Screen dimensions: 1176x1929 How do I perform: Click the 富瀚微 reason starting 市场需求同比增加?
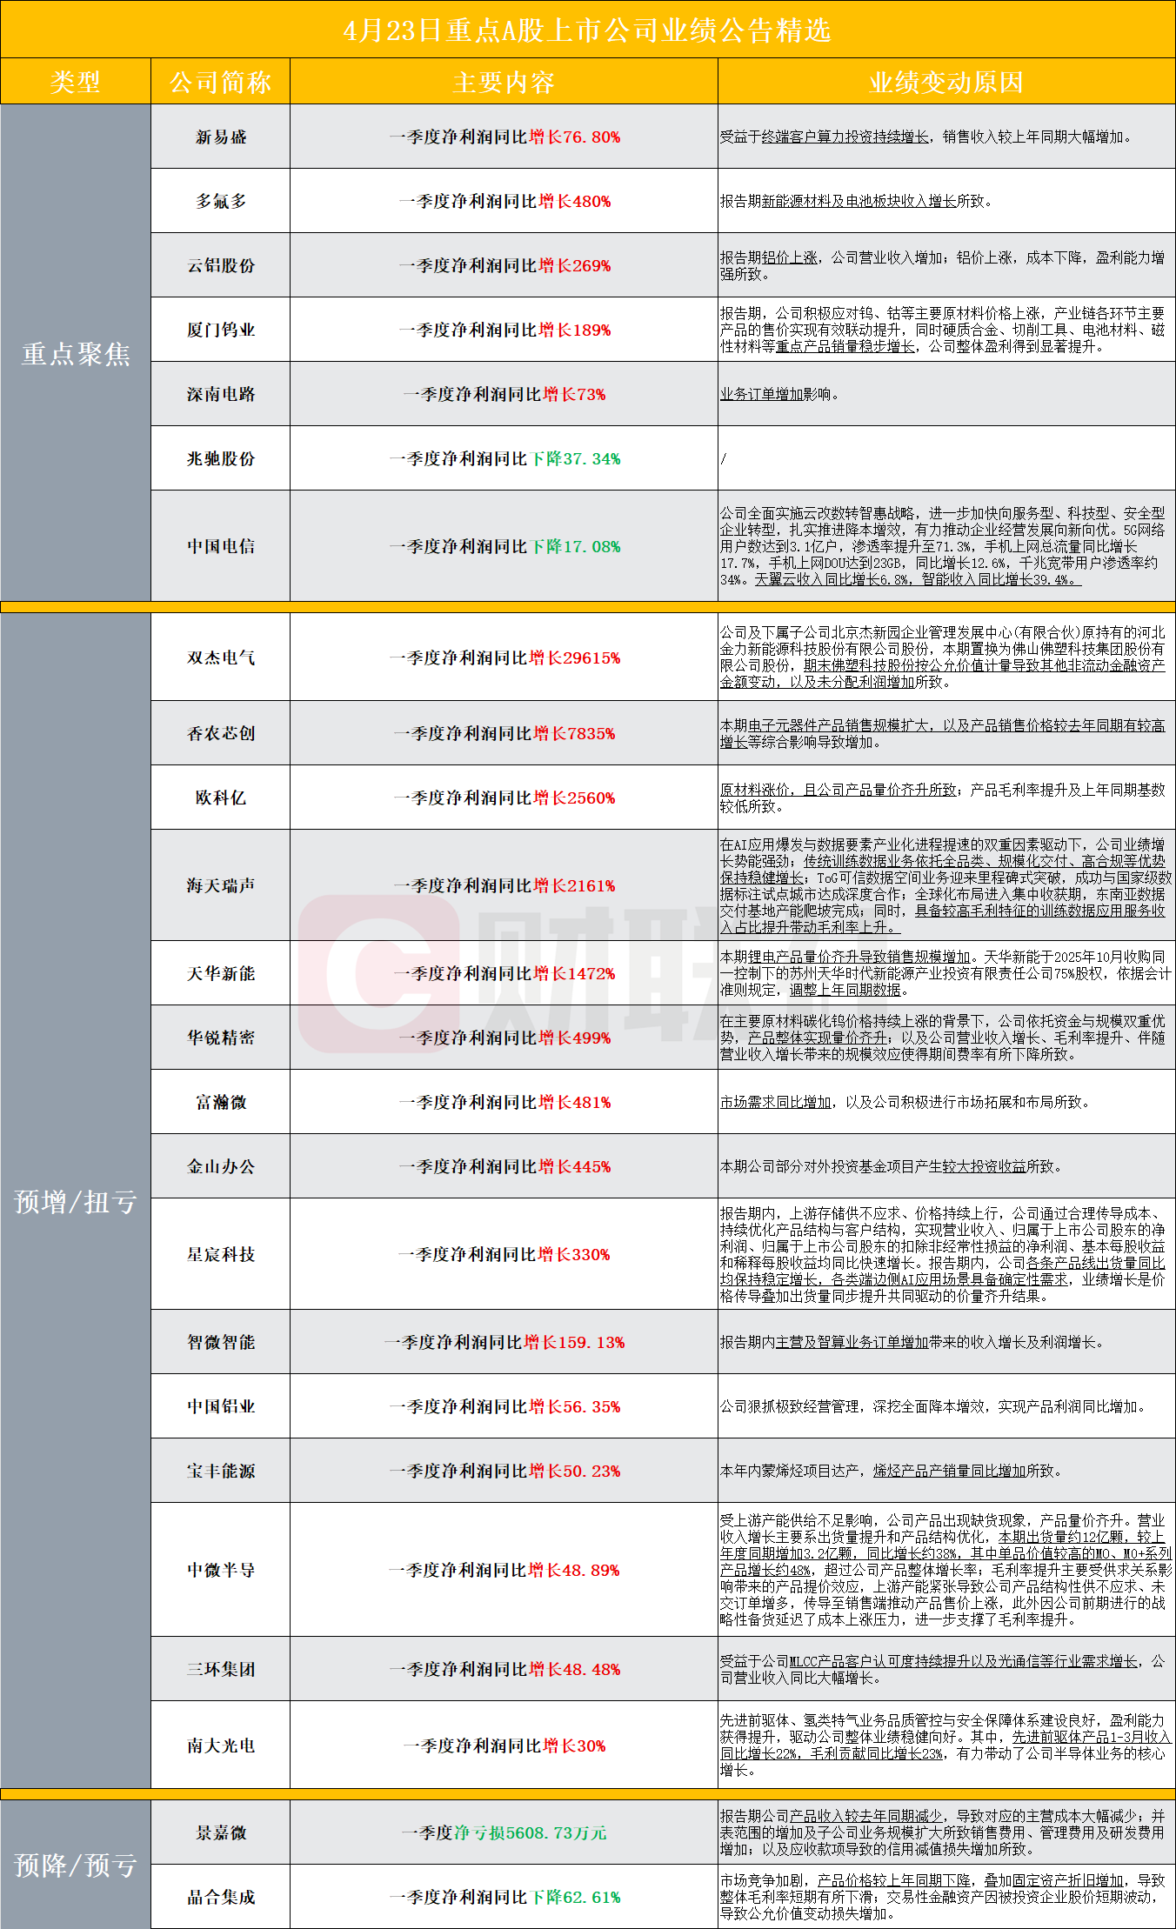click(905, 1102)
